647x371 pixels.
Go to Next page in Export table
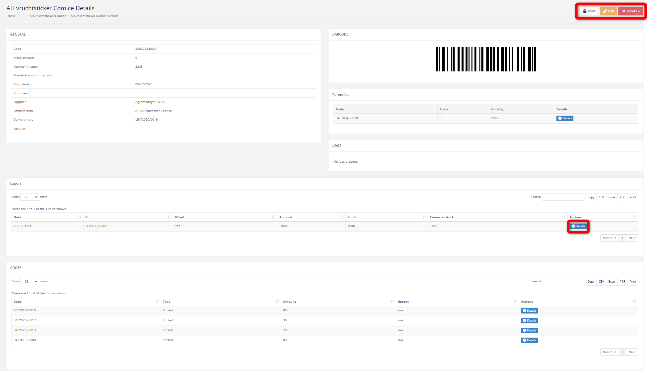[632, 238]
